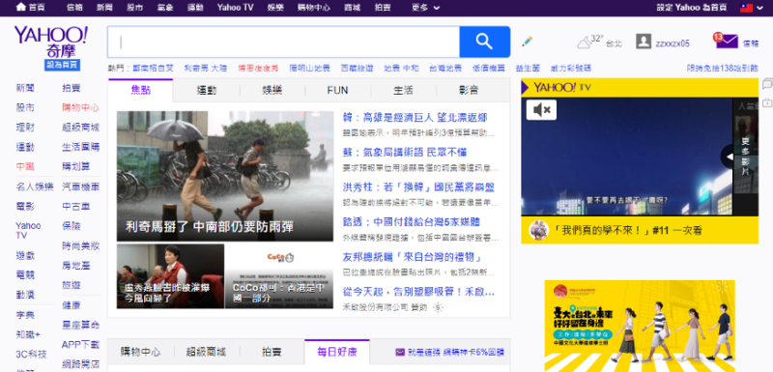
Task: Click sidebar link 遊戲
Action: (x=25, y=255)
